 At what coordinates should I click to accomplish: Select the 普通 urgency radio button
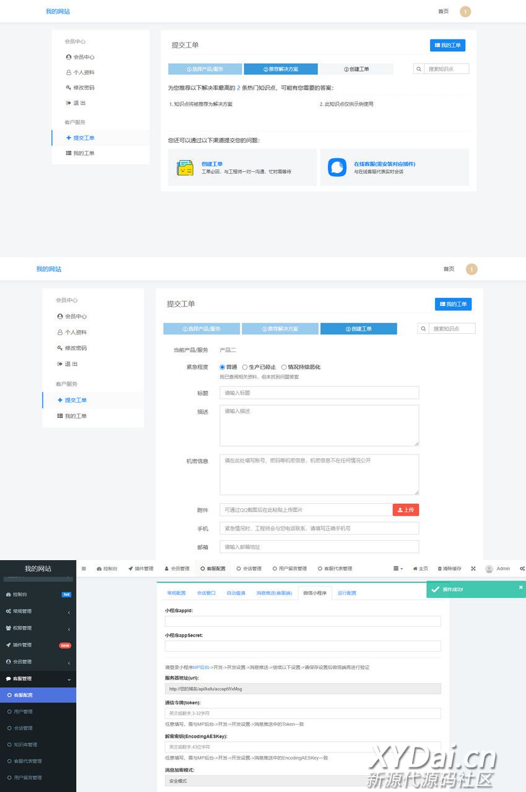(x=223, y=367)
